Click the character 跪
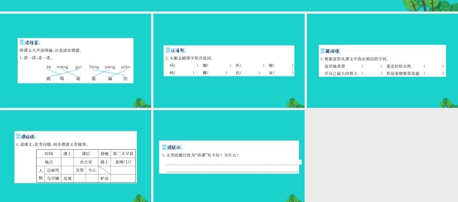The image size is (458, 202). click(49, 79)
